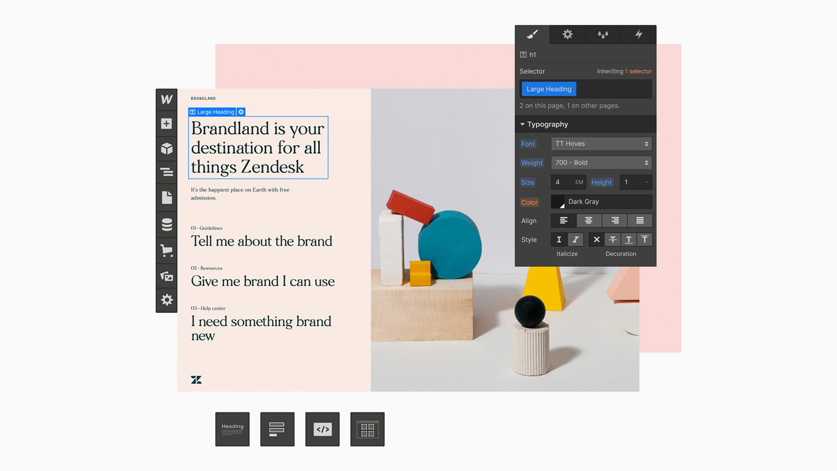
Task: Enable the italic style button
Action: 575,239
